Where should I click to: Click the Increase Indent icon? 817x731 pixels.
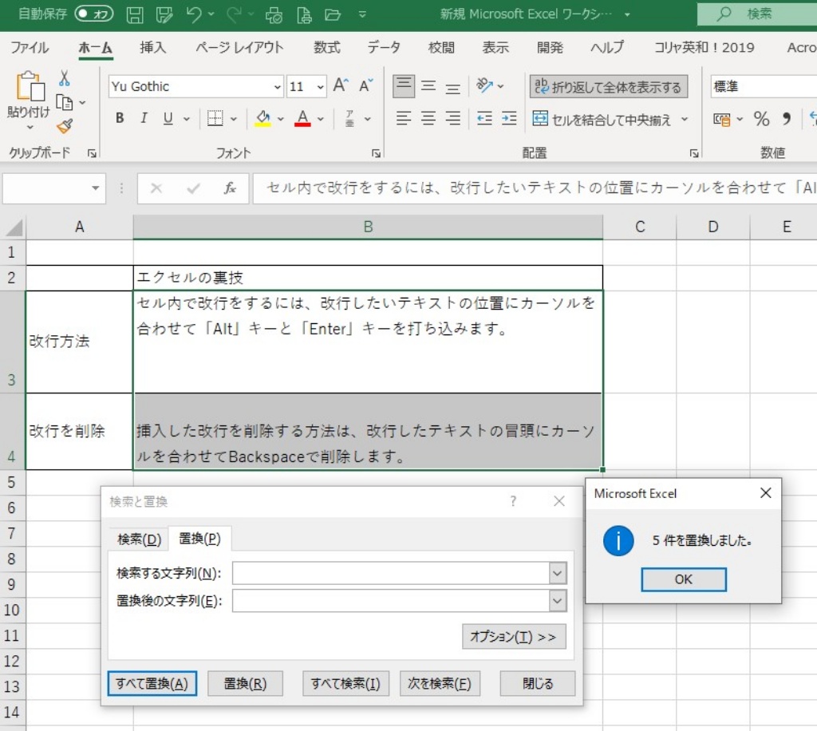(509, 119)
